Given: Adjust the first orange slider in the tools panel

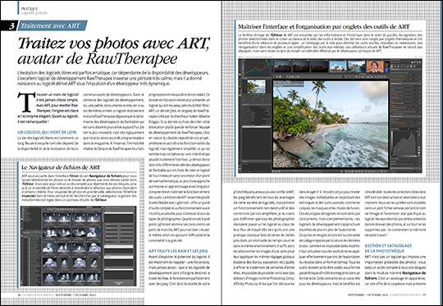Looking at the screenshot, I should pos(400,77).
